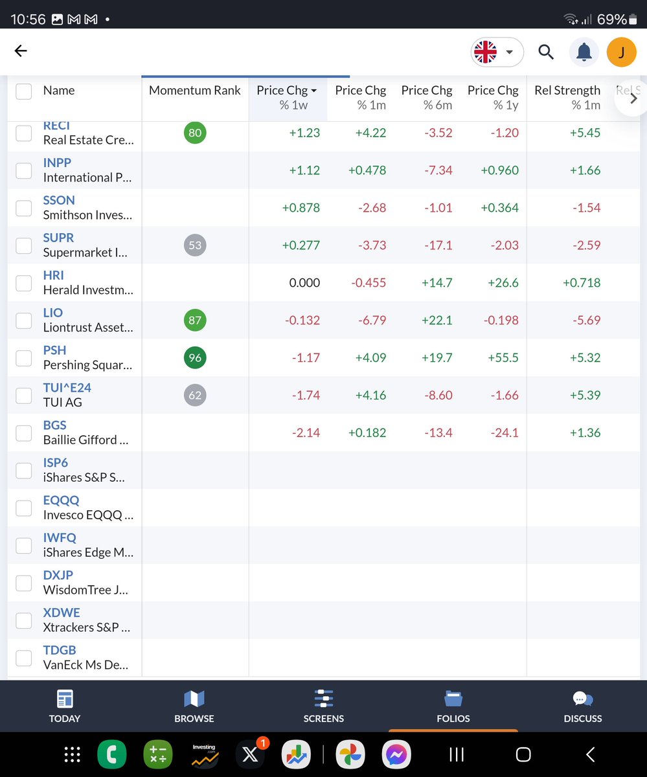Open the Folios folder icon
647x777 pixels.
click(453, 699)
